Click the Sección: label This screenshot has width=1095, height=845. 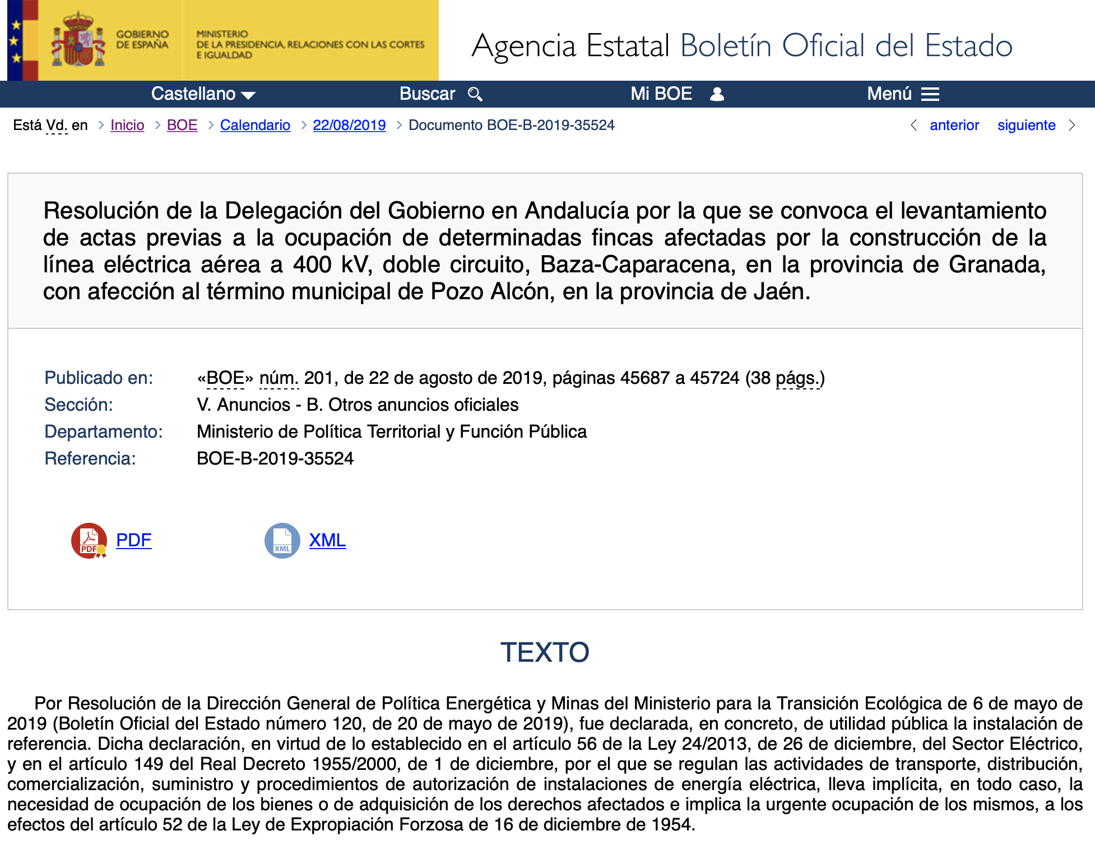78,405
